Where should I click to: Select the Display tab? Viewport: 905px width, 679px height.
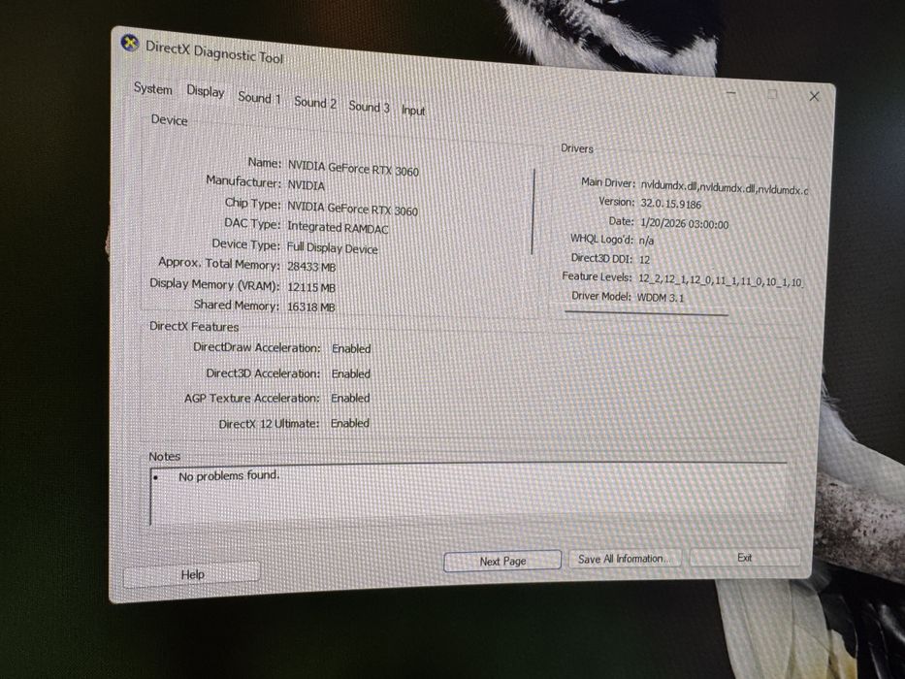(x=206, y=91)
